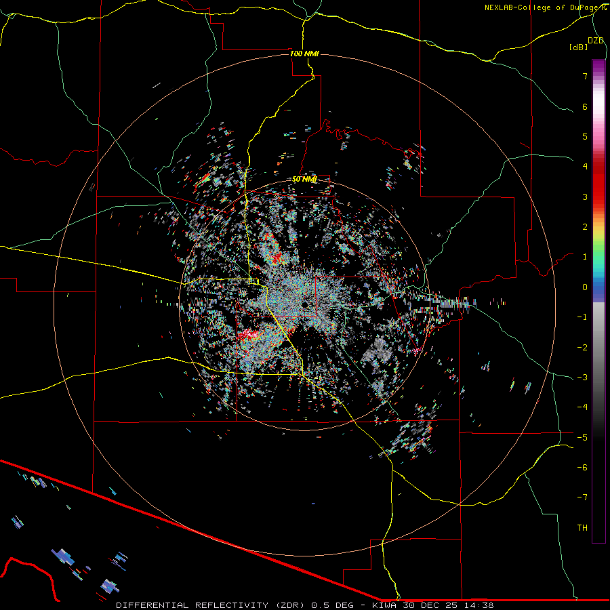This screenshot has height=610, width=610.
Task: Click the positive "3" color scale label
Action: (585, 197)
